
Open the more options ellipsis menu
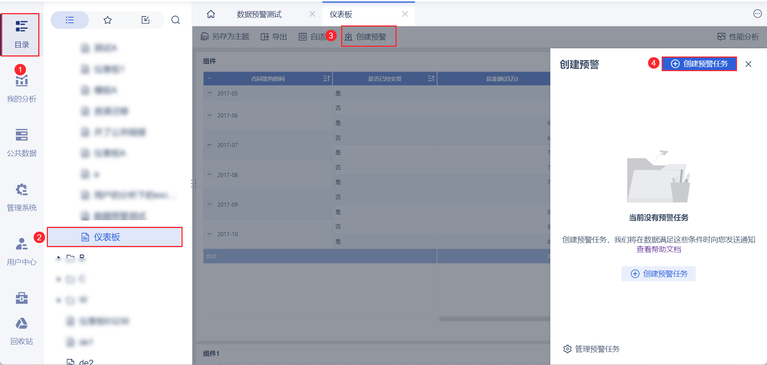point(758,14)
